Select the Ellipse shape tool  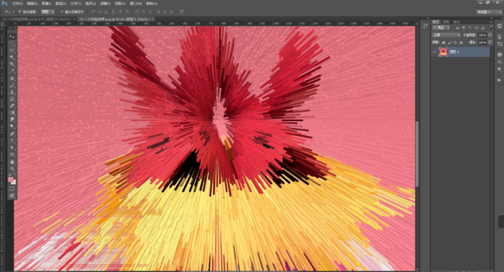pyautogui.click(x=12, y=155)
